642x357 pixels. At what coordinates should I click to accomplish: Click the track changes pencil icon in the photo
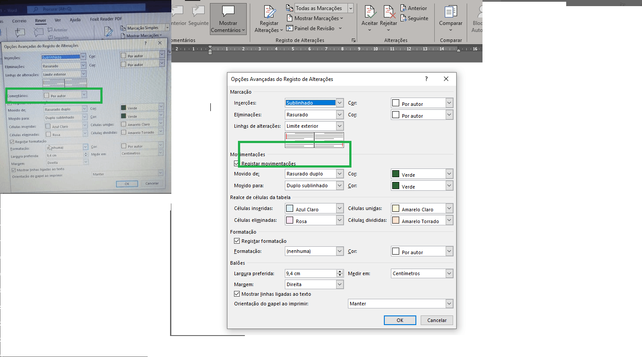[108, 31]
